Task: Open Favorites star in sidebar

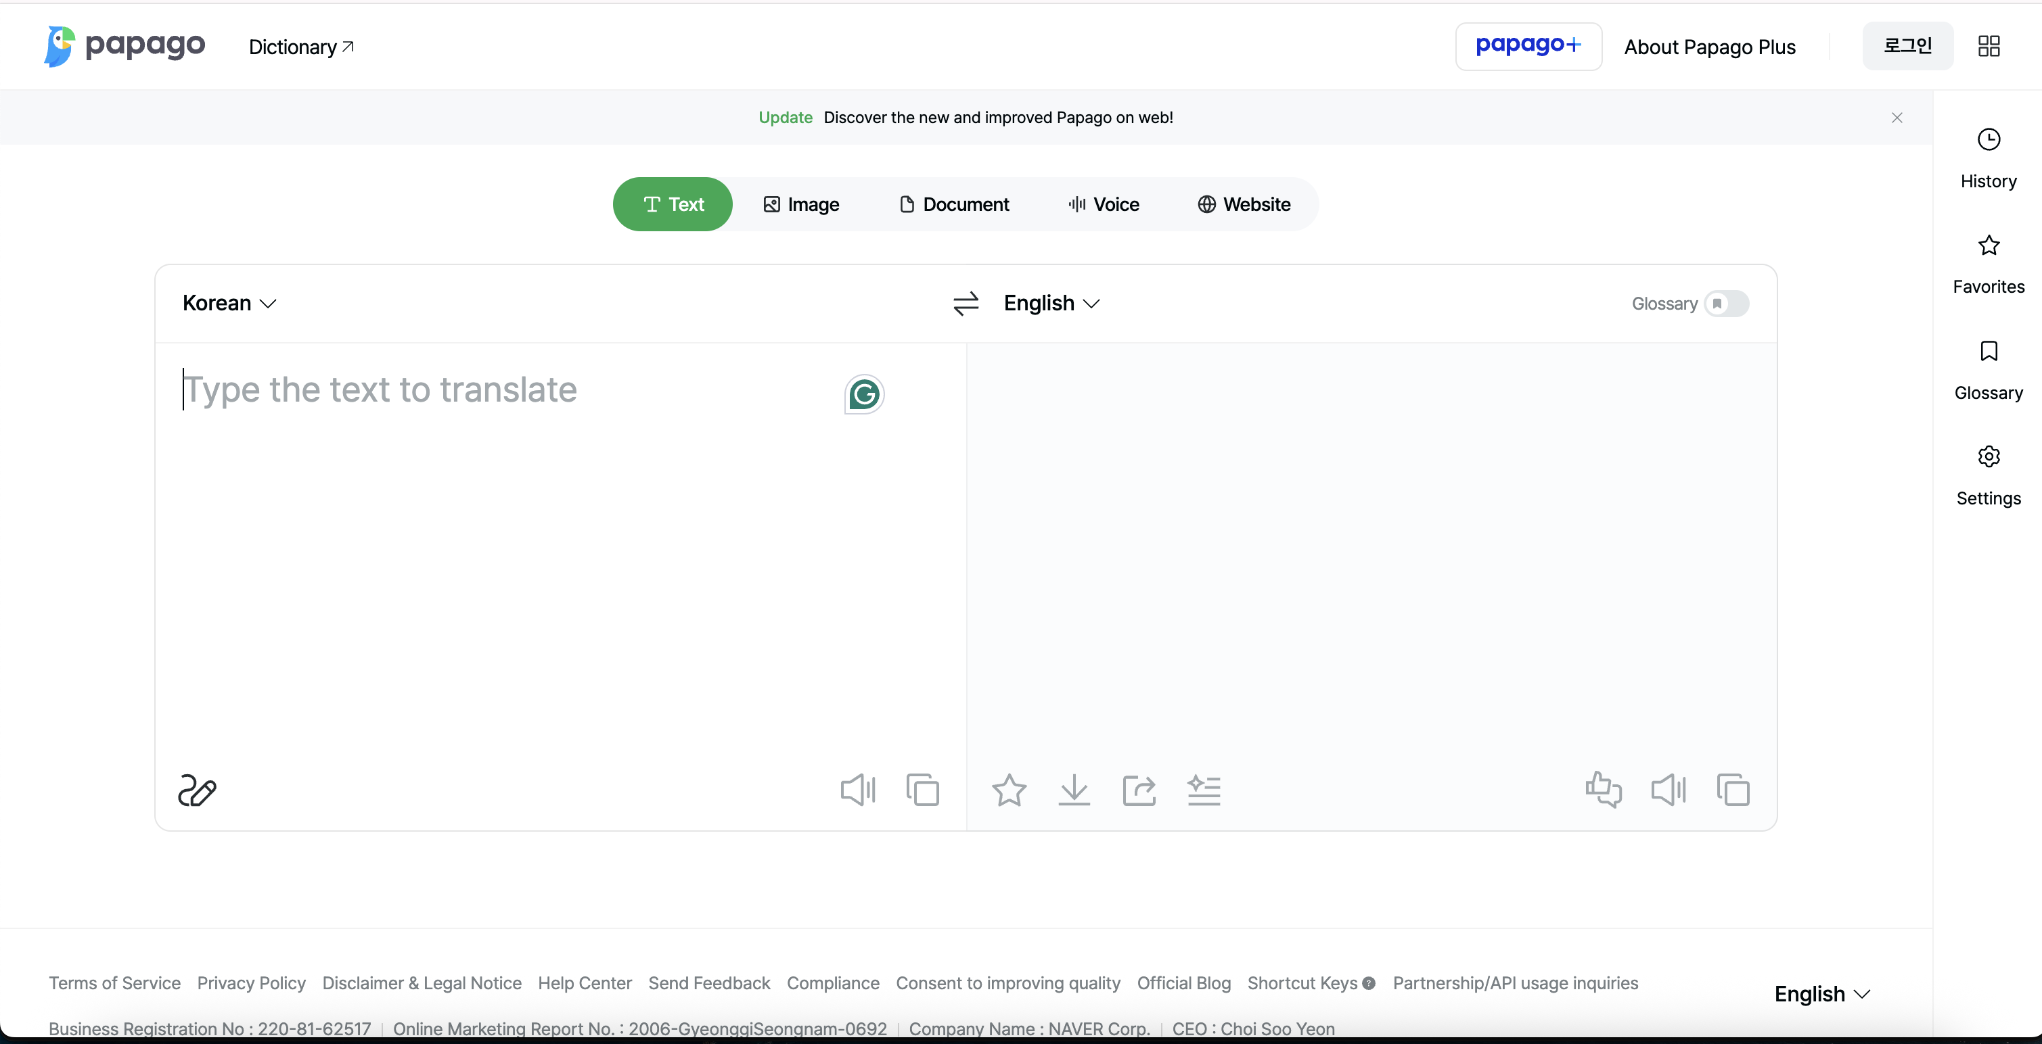Action: click(x=1988, y=245)
